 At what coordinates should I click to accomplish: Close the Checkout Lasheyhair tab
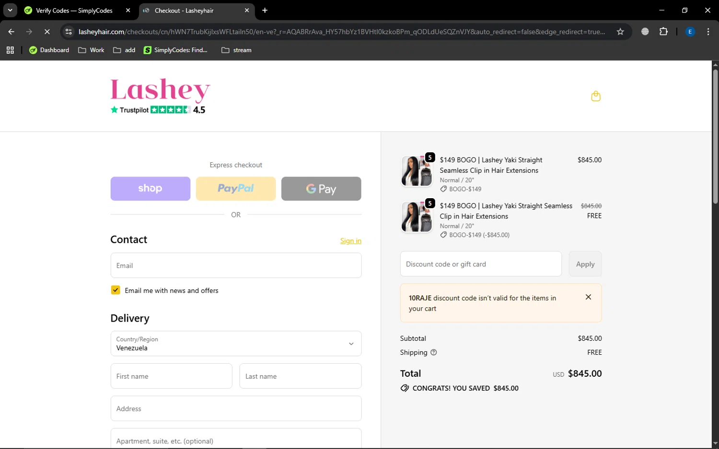coord(247,10)
